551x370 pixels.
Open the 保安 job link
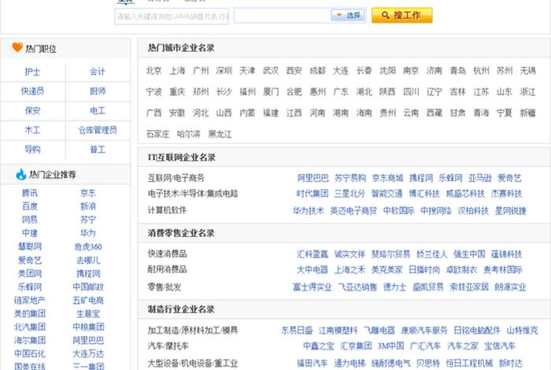32,111
